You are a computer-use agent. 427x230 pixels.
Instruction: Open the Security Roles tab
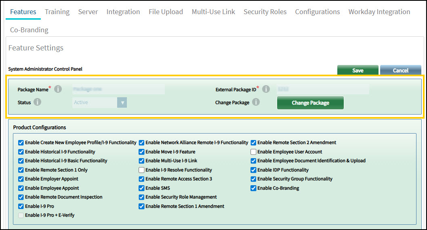pyautogui.click(x=265, y=12)
